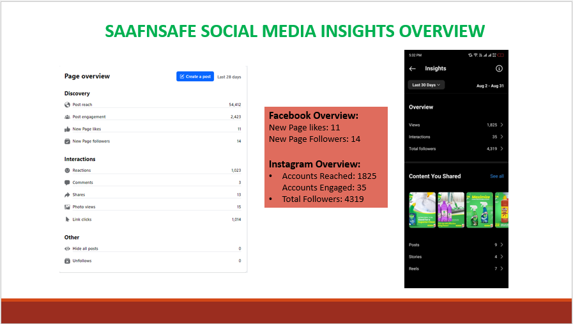The image size is (573, 324).
Task: Tap the back arrow beside Insights
Action: point(413,68)
